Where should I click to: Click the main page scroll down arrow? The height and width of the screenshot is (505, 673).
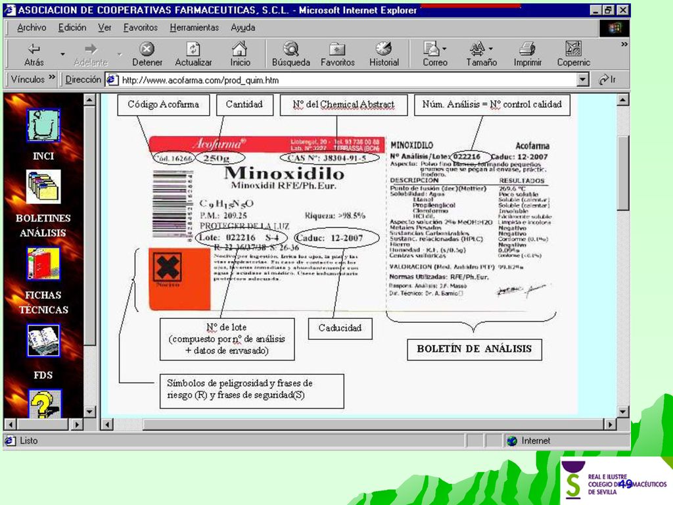pyautogui.click(x=623, y=412)
